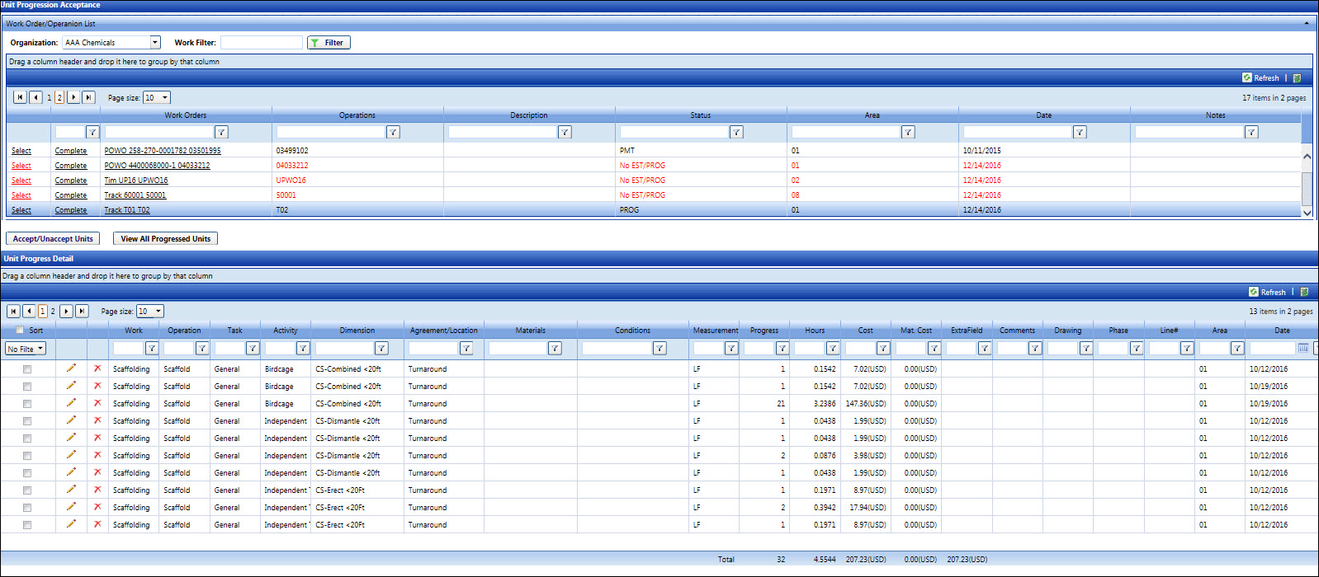Click Refresh icon in the work order grid
This screenshot has width=1319, height=577.
1247,77
